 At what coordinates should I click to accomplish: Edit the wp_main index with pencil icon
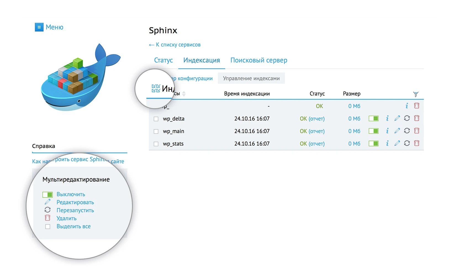(x=397, y=131)
